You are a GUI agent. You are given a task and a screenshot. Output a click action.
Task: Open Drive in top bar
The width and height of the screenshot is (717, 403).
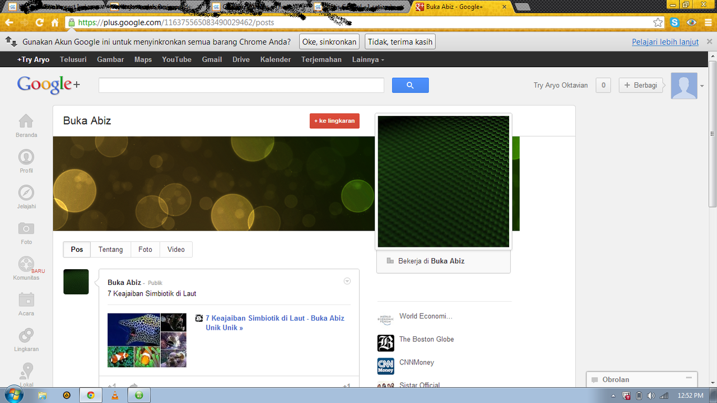point(241,59)
